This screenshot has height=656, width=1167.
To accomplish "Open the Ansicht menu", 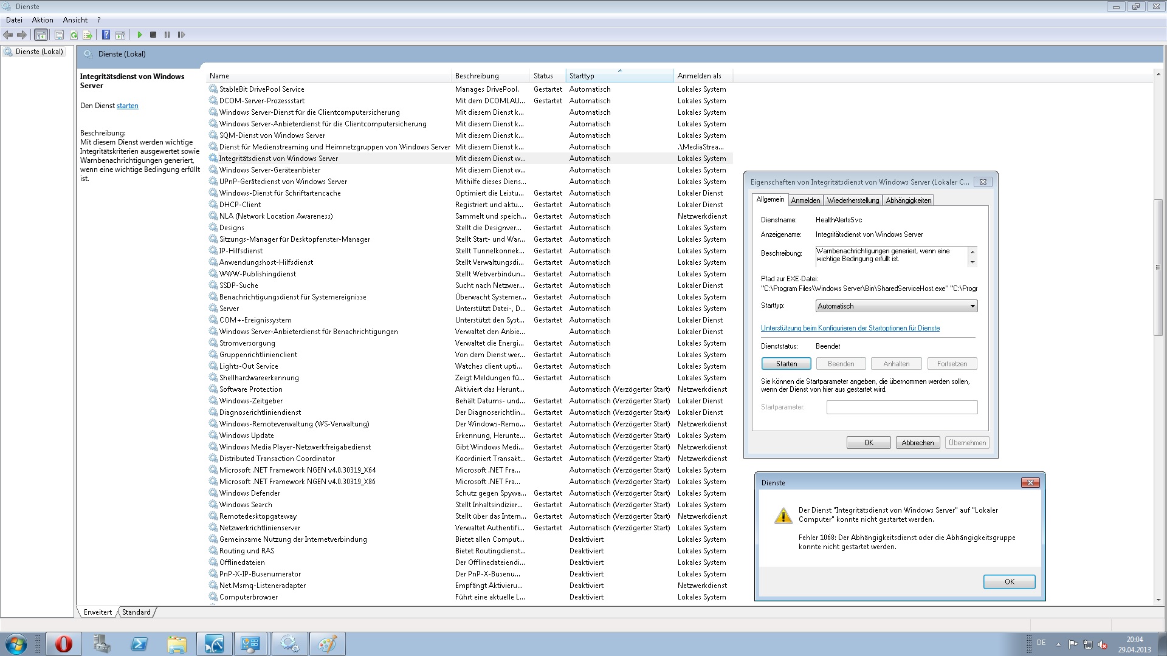I will point(75,20).
